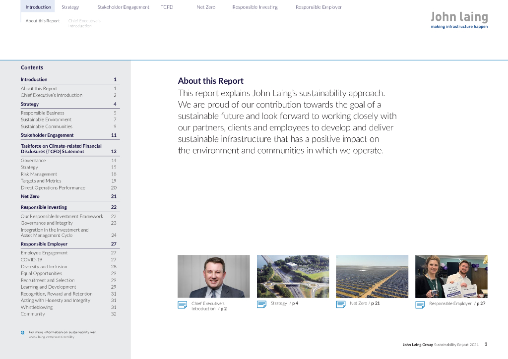Click the document icon beside Responsible Employer p27

click(x=420, y=304)
